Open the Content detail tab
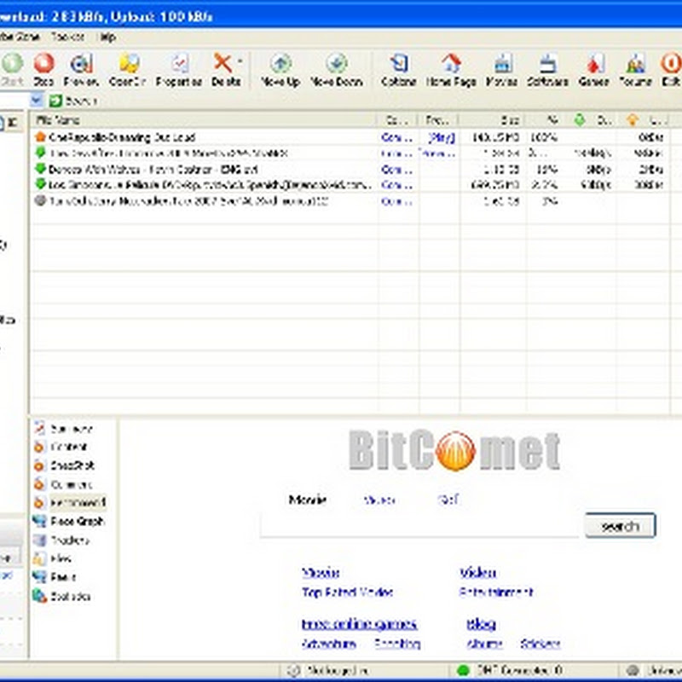The height and width of the screenshot is (682, 682). pos(69,447)
